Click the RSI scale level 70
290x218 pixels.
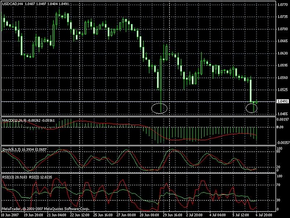tap(278, 185)
